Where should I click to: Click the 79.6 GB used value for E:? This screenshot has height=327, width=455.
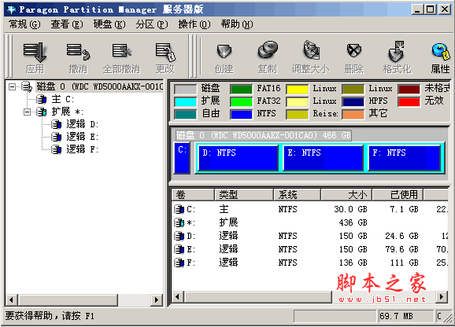401,249
